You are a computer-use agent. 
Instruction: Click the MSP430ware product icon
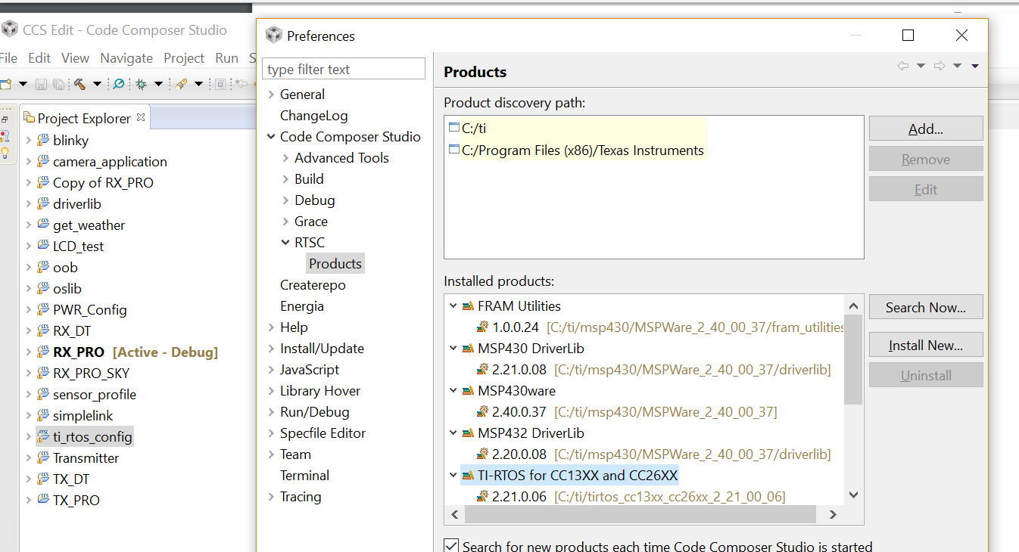click(468, 391)
